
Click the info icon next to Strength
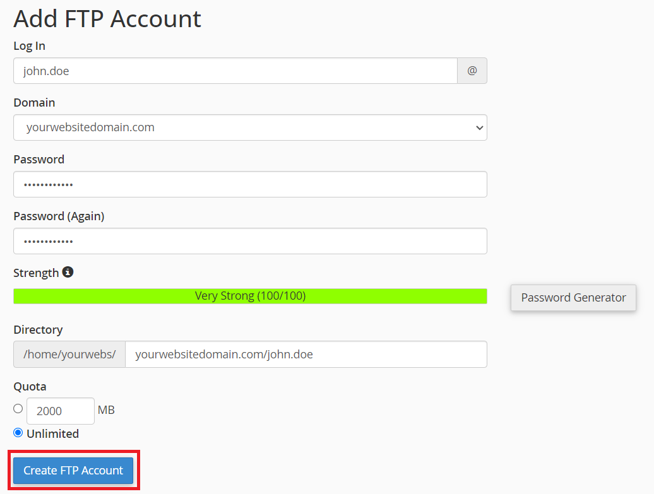pos(68,272)
